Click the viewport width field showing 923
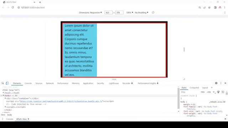The height and width of the screenshot is (128, 228). [x=108, y=13]
